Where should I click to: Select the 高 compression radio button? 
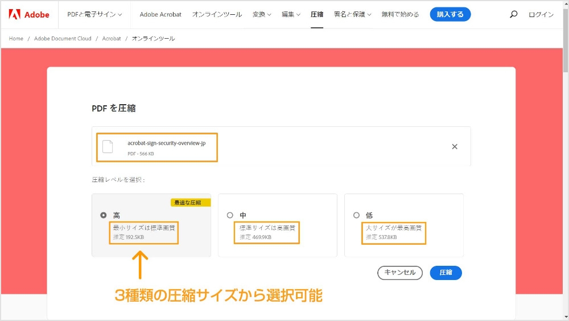tap(104, 215)
